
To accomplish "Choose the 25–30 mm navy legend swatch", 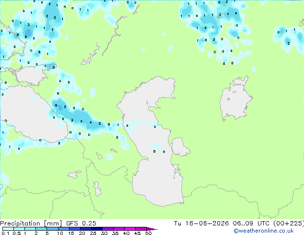I will tap(97, 229).
